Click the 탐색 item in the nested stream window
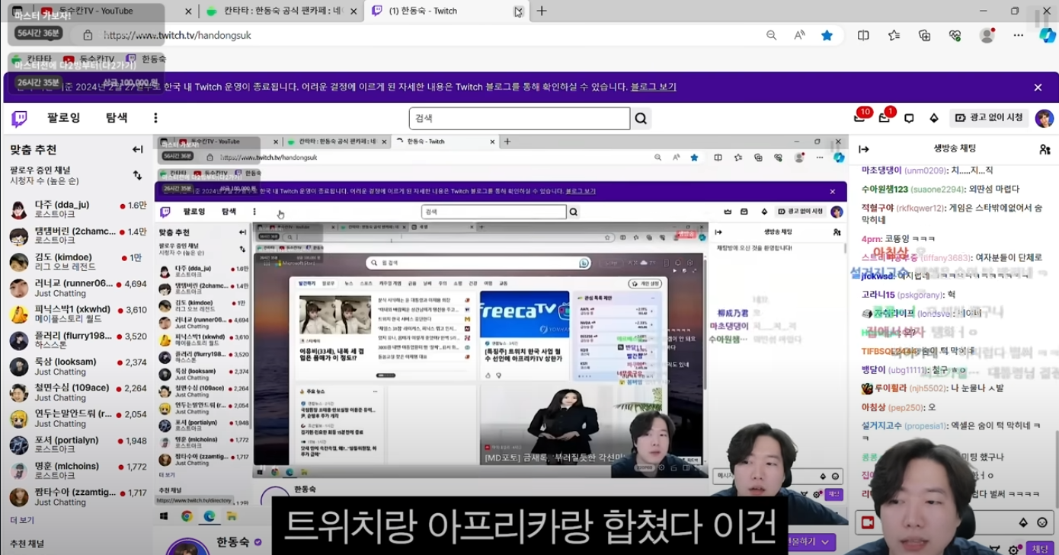Viewport: 1059px width, 555px height. tap(229, 212)
